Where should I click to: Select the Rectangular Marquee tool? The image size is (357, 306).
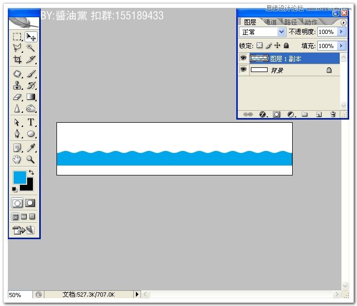point(17,37)
